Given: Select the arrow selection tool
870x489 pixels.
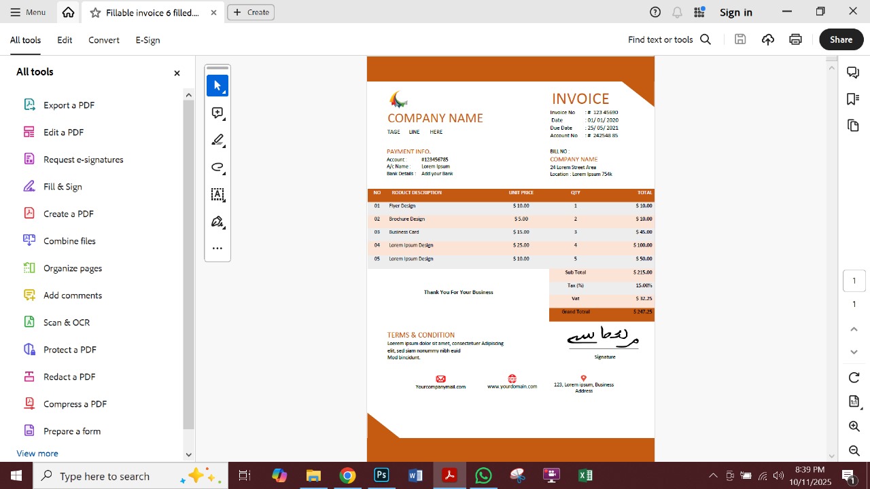Looking at the screenshot, I should pos(217,86).
